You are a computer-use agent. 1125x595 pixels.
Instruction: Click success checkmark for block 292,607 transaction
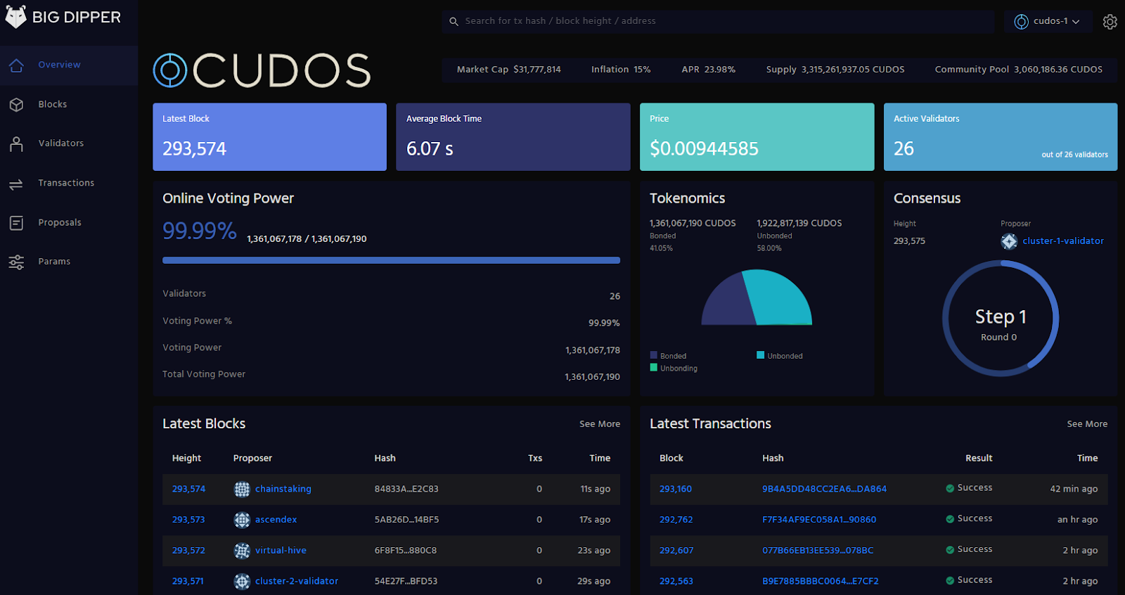pos(950,550)
